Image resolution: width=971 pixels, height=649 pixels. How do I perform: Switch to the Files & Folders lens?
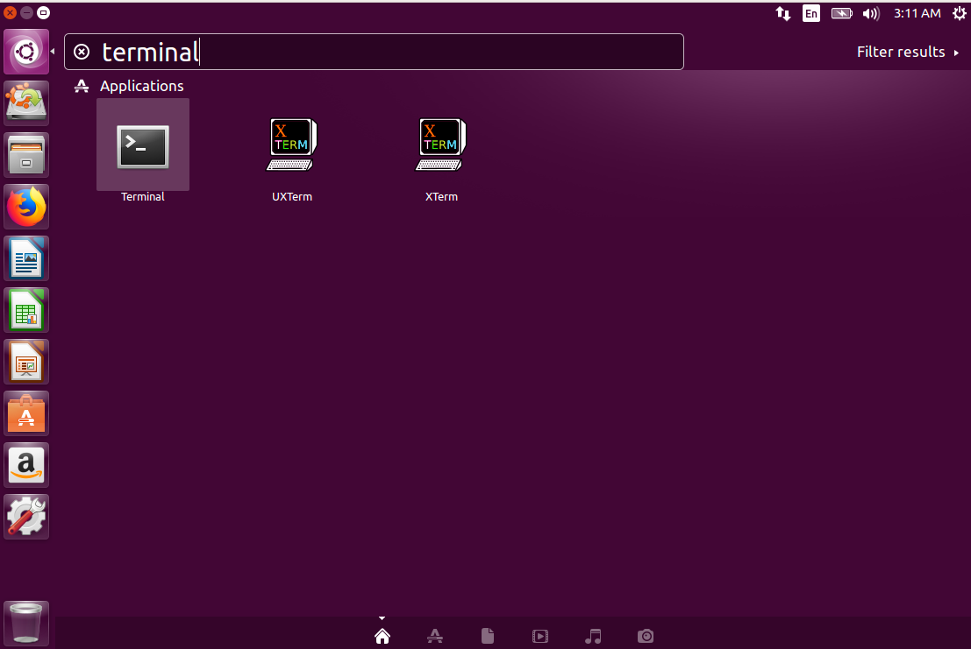(x=488, y=636)
